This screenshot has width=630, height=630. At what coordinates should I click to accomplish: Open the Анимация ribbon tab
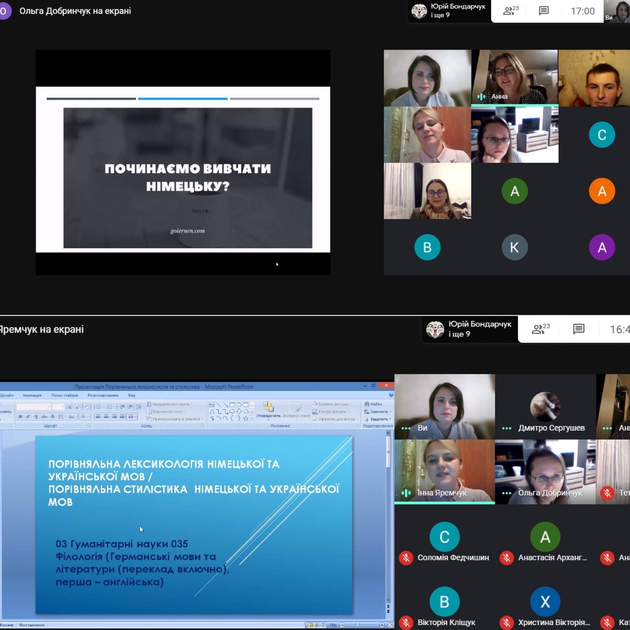point(32,395)
